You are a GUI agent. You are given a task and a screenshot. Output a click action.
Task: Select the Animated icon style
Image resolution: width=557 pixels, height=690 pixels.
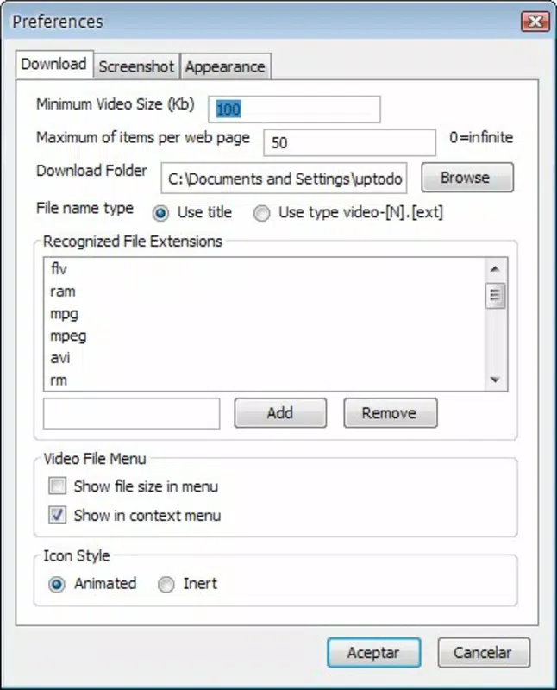coord(57,585)
